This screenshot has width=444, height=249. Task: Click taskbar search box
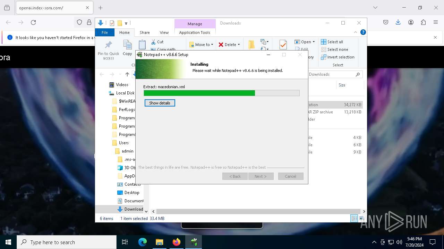[67, 242]
